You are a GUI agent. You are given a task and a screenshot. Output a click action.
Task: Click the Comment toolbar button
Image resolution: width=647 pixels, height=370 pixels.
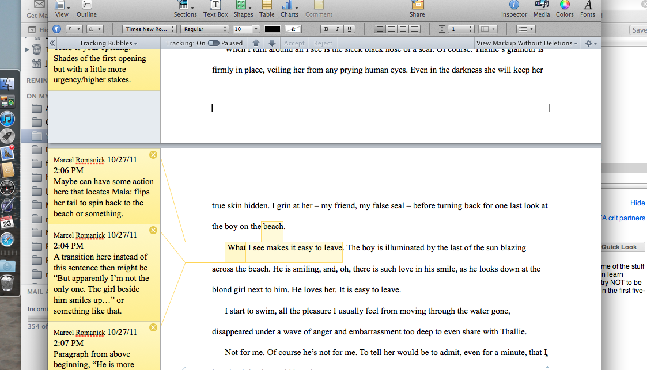(x=319, y=8)
